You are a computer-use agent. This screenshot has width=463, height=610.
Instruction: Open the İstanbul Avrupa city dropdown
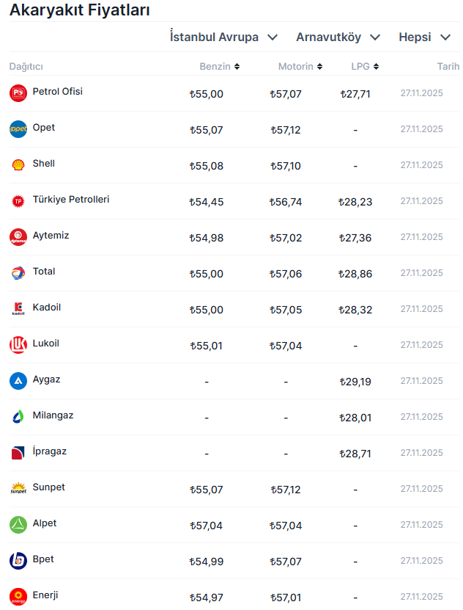pyautogui.click(x=223, y=37)
